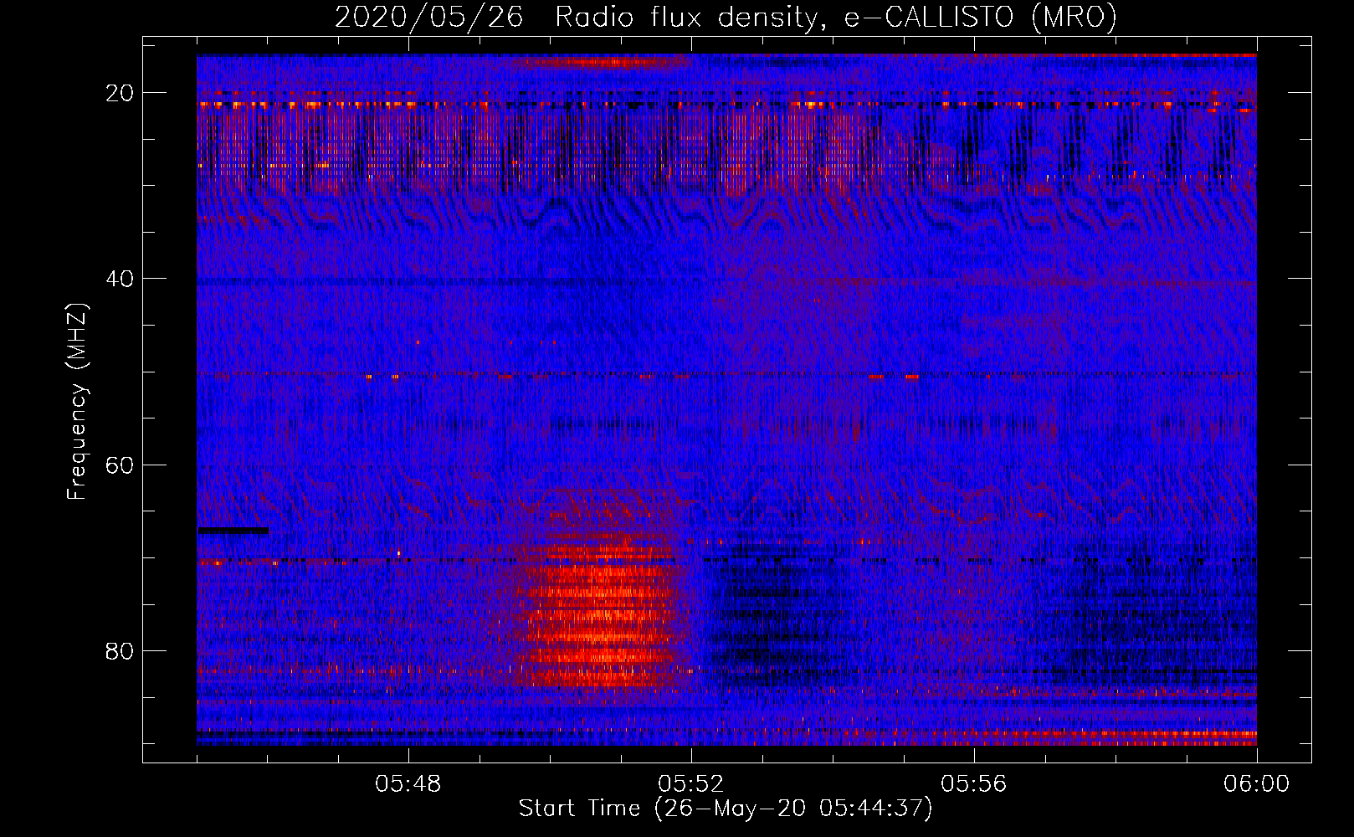Click the 05:56 time tick label
Viewport: 1354px width, 837px height.
(974, 784)
